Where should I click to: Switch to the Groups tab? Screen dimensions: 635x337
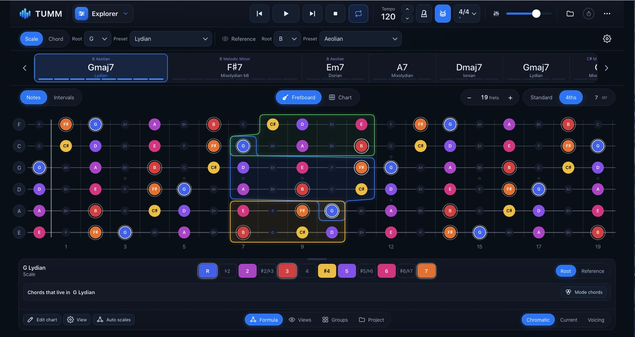point(335,320)
